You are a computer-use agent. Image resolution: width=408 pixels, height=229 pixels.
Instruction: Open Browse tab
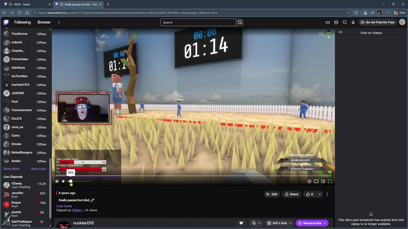44,22
